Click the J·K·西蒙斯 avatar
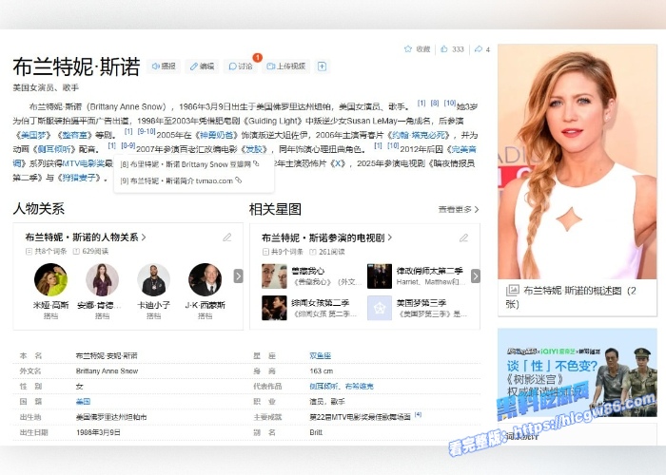 coord(205,279)
